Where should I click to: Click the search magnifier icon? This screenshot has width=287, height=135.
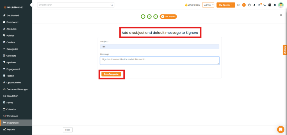point(112,5)
